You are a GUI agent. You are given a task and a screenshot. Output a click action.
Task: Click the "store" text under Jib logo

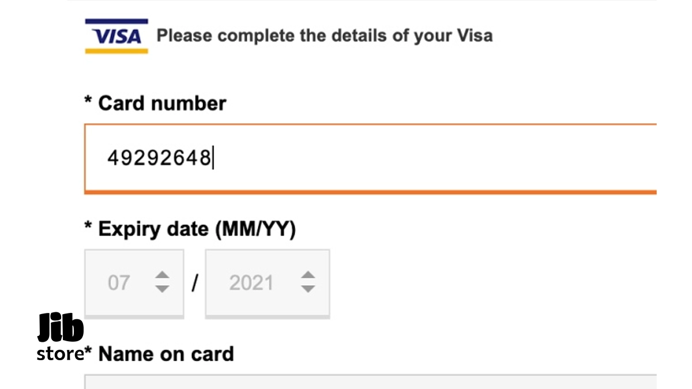pyautogui.click(x=60, y=353)
